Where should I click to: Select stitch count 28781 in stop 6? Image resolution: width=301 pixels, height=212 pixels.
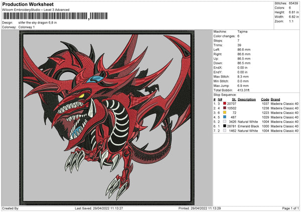point(231,126)
